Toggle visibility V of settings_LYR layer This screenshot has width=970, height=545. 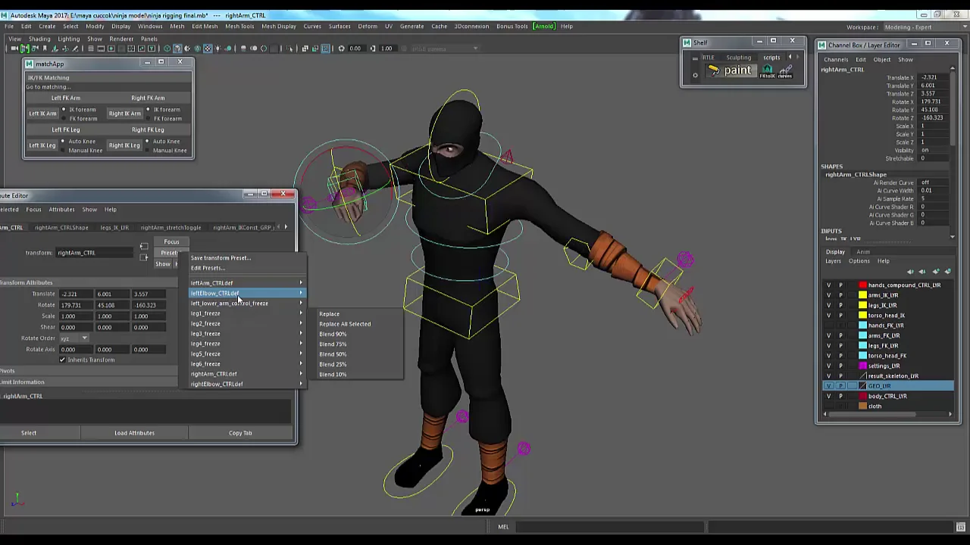(828, 366)
